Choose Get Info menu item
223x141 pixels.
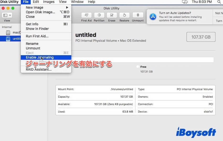click(46, 24)
